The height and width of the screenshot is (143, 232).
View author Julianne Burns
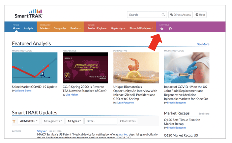pos(23,91)
